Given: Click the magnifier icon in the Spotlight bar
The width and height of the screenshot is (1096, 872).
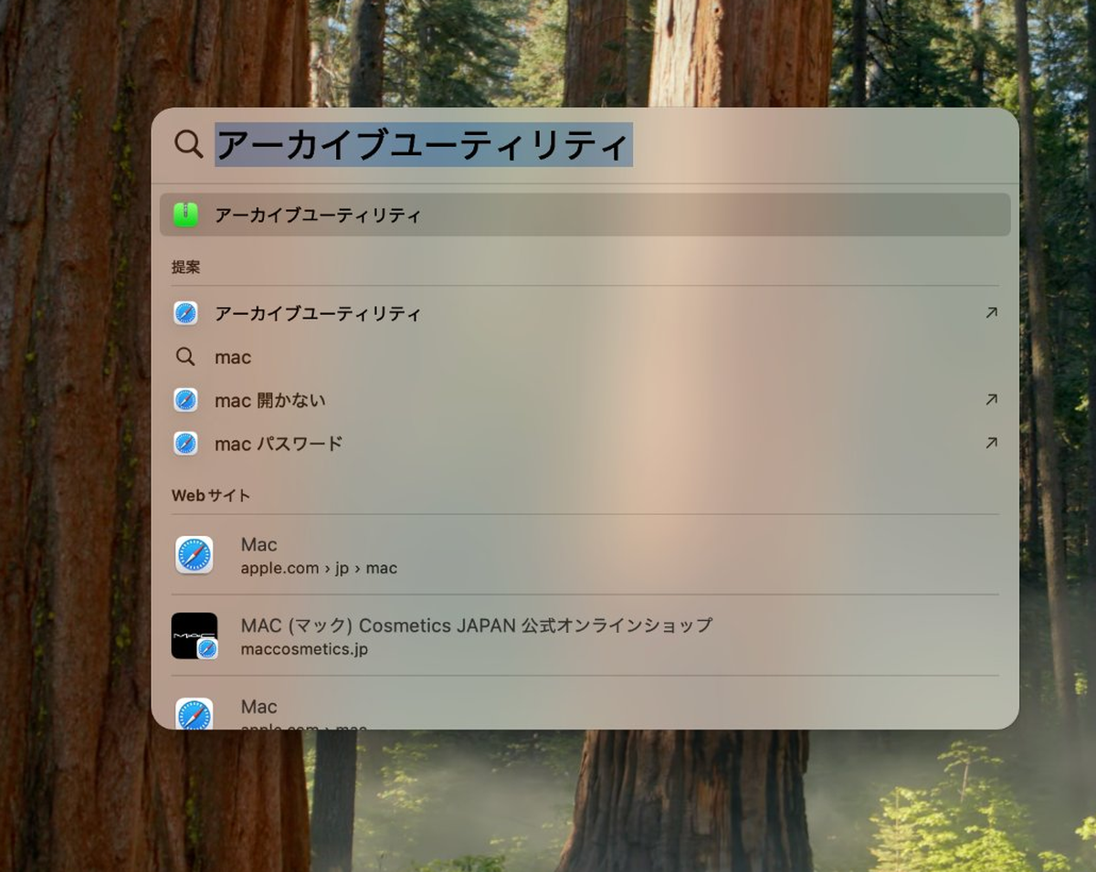Looking at the screenshot, I should pyautogui.click(x=188, y=144).
